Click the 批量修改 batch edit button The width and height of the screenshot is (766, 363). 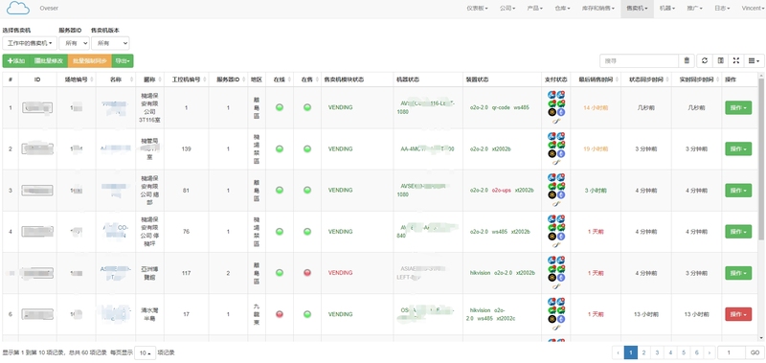[x=49, y=61]
